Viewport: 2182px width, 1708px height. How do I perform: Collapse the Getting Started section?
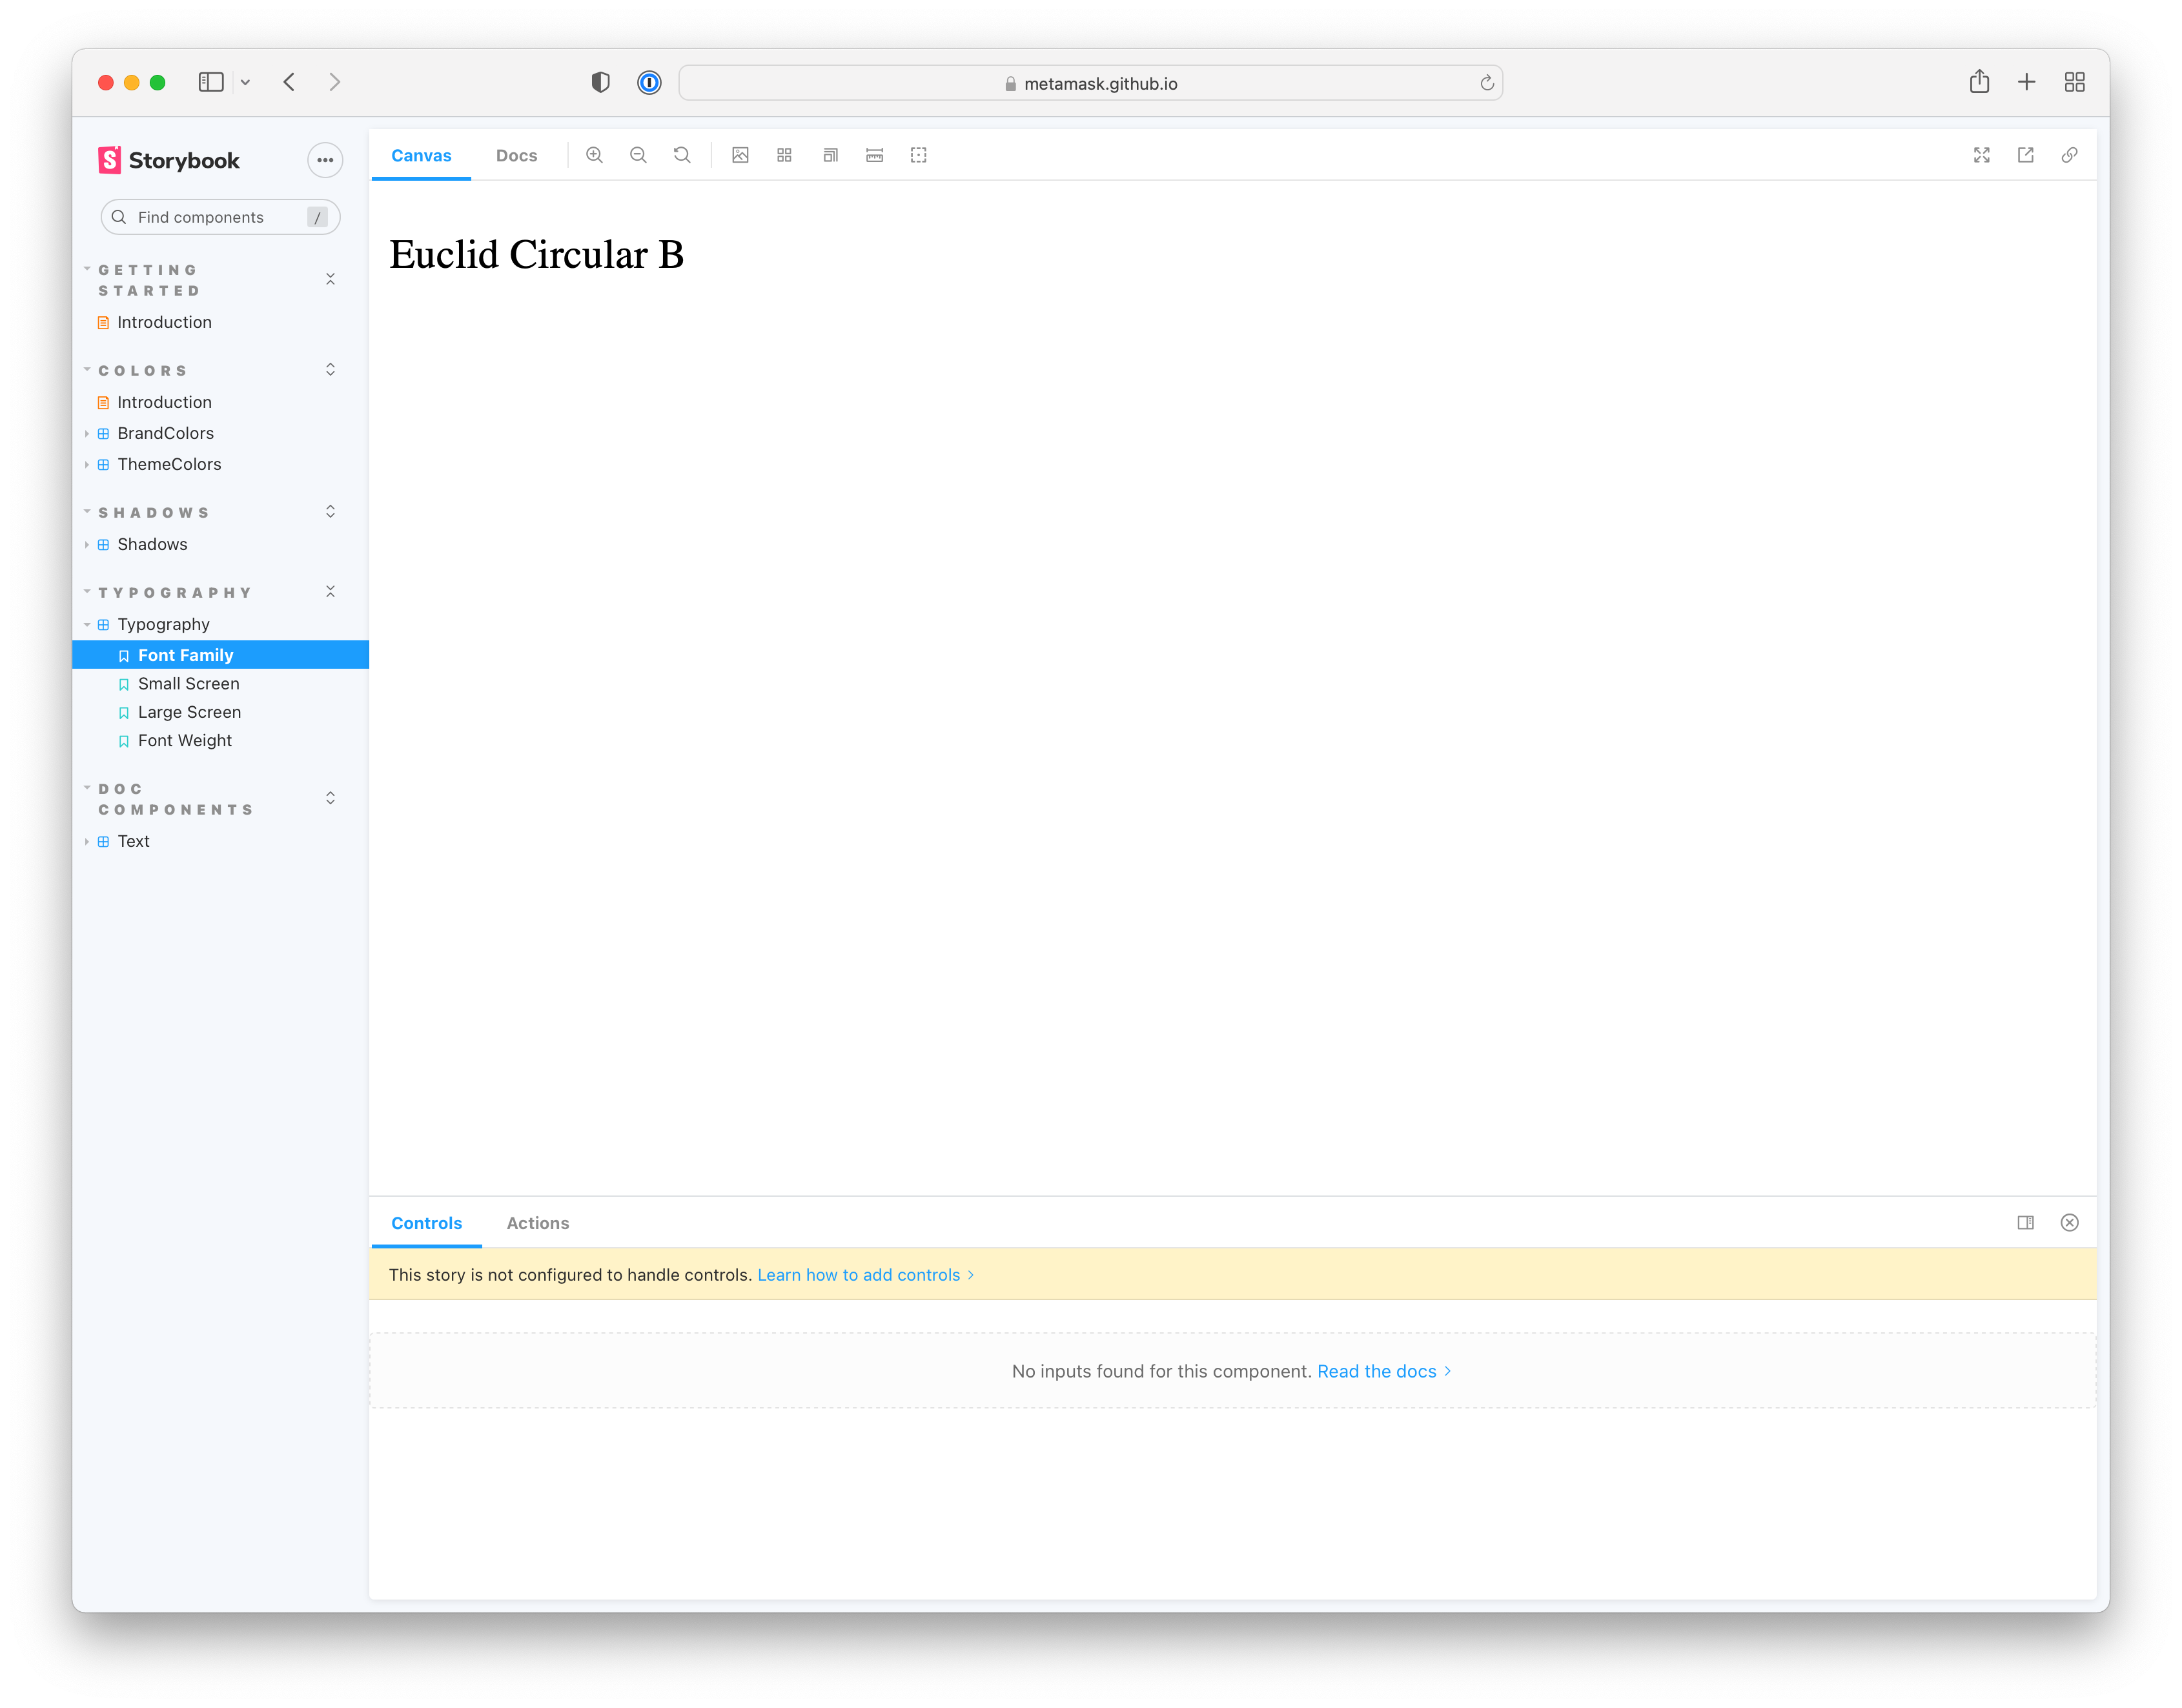click(x=331, y=278)
